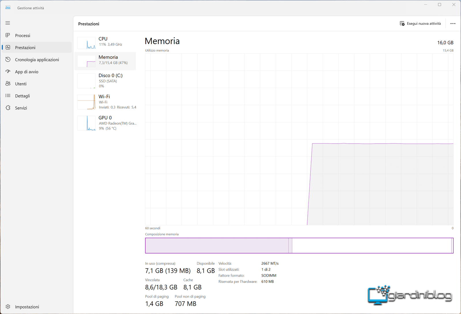Select the CPU performance graph thumbnail
The width and height of the screenshot is (461, 314).
[x=86, y=43]
